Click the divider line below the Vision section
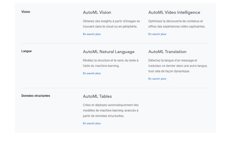The height and width of the screenshot is (143, 248). [115, 43]
